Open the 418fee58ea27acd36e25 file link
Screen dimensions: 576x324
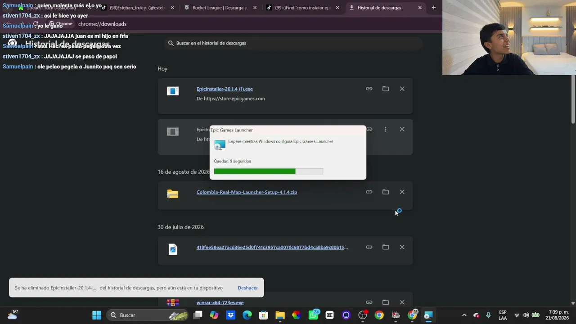tap(272, 247)
